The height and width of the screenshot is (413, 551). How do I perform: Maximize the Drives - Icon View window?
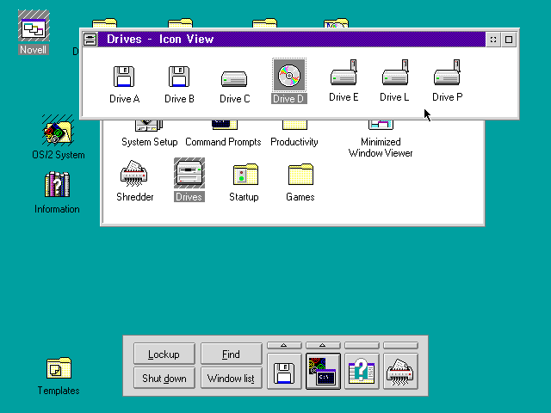coord(509,40)
